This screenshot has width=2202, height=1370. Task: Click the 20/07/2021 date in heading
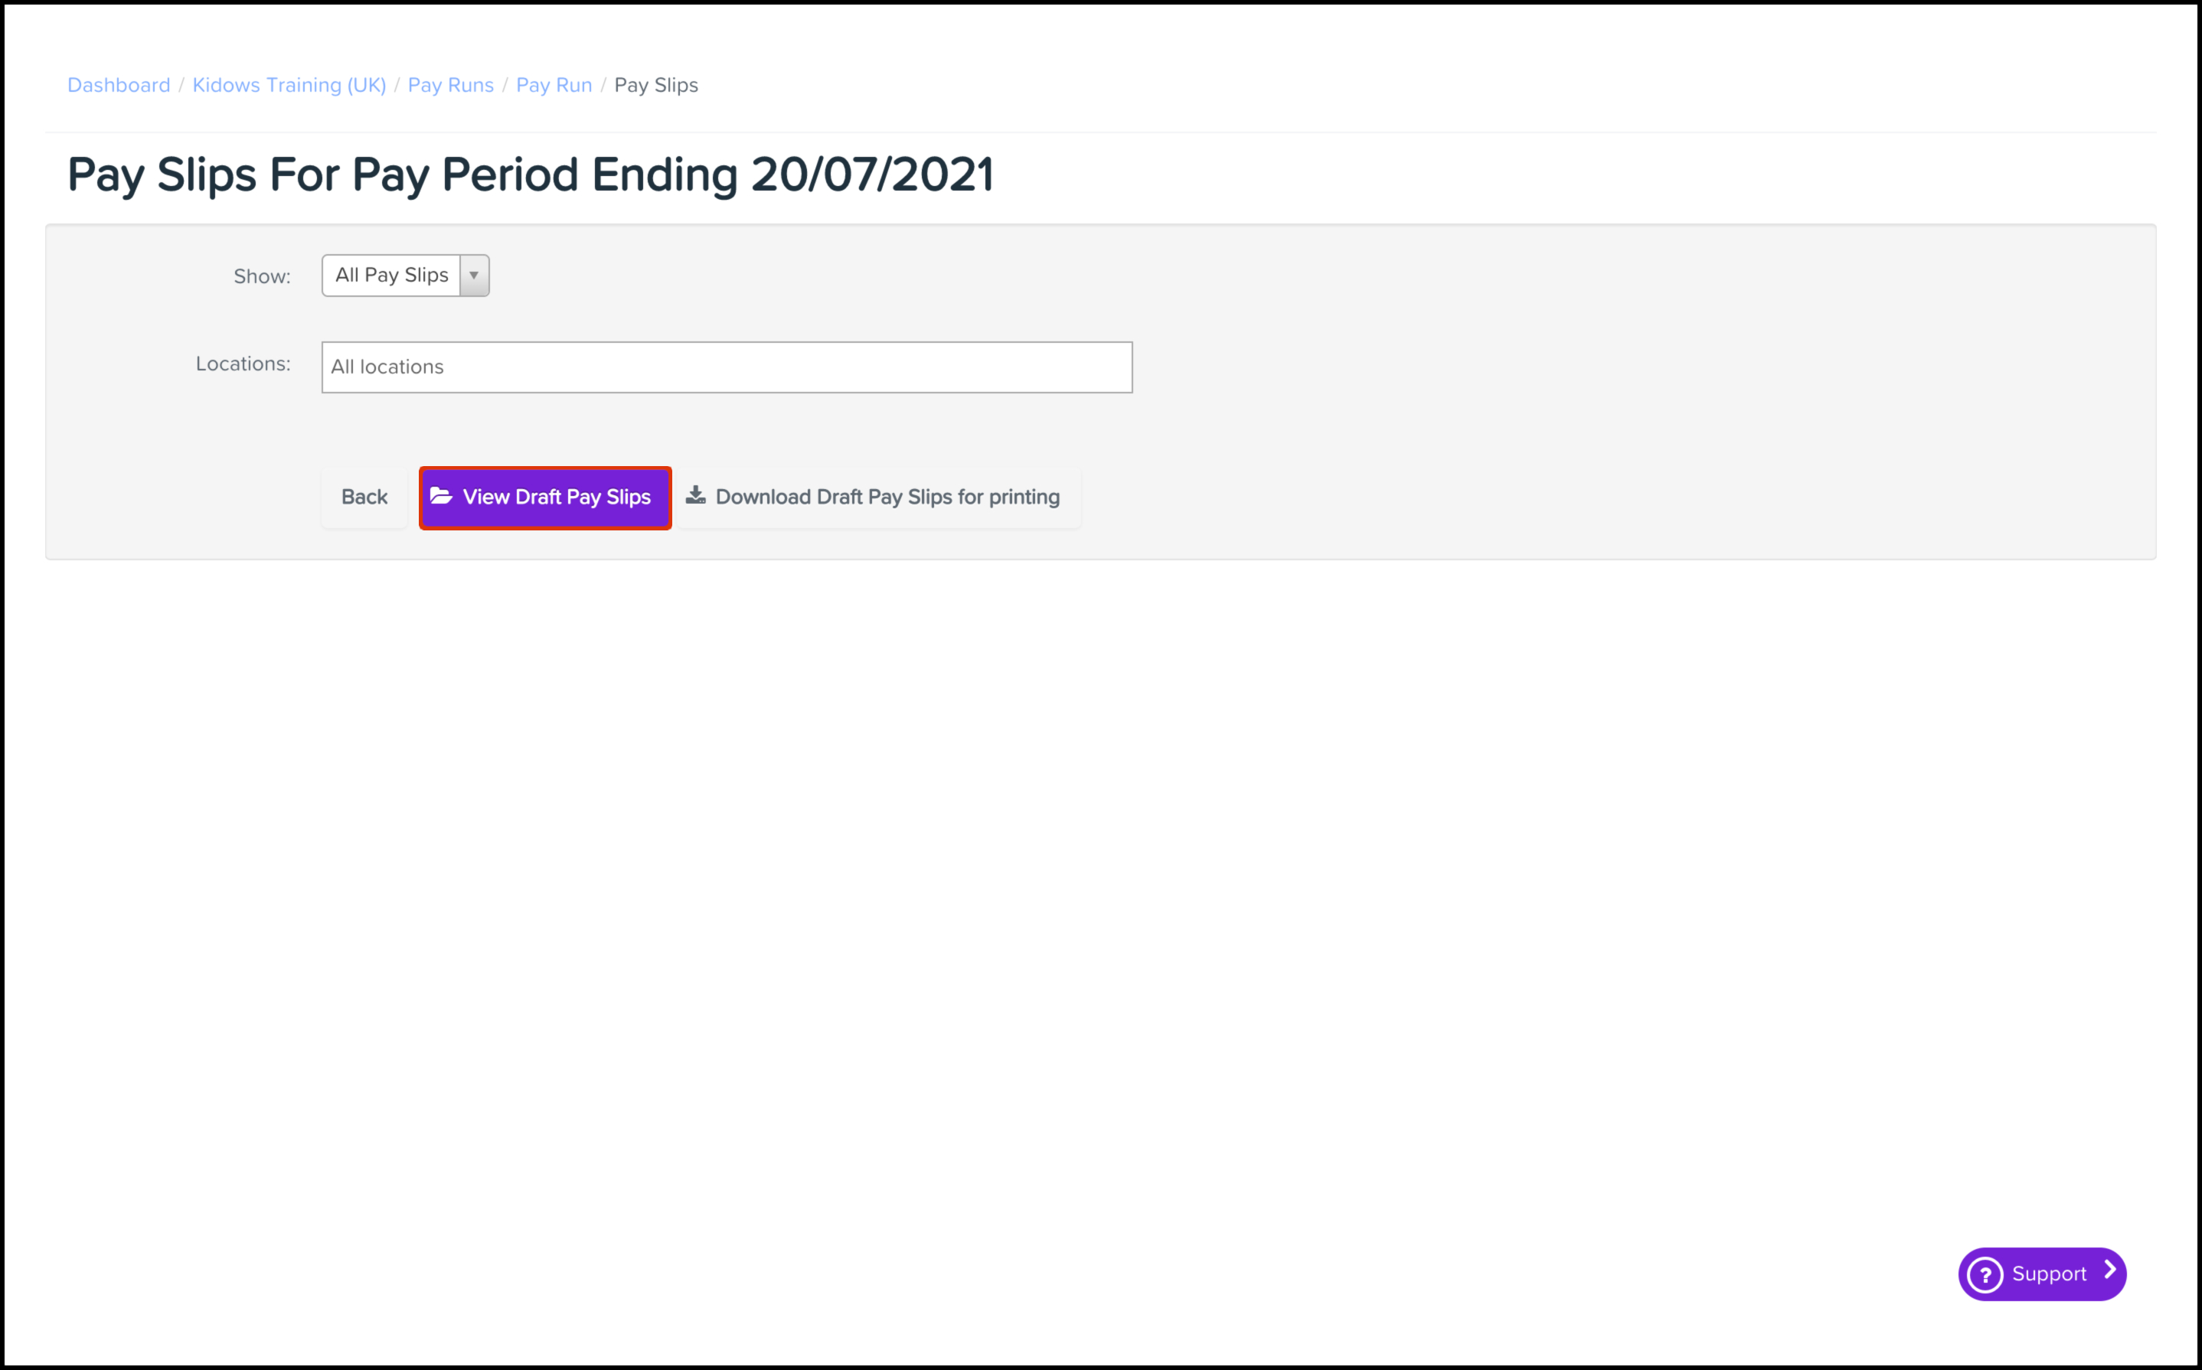[872, 174]
